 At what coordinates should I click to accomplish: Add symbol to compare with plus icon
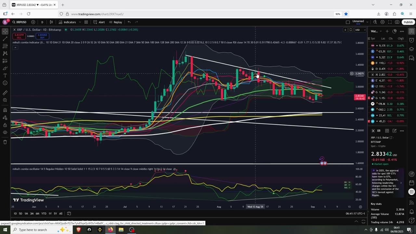point(33,22)
